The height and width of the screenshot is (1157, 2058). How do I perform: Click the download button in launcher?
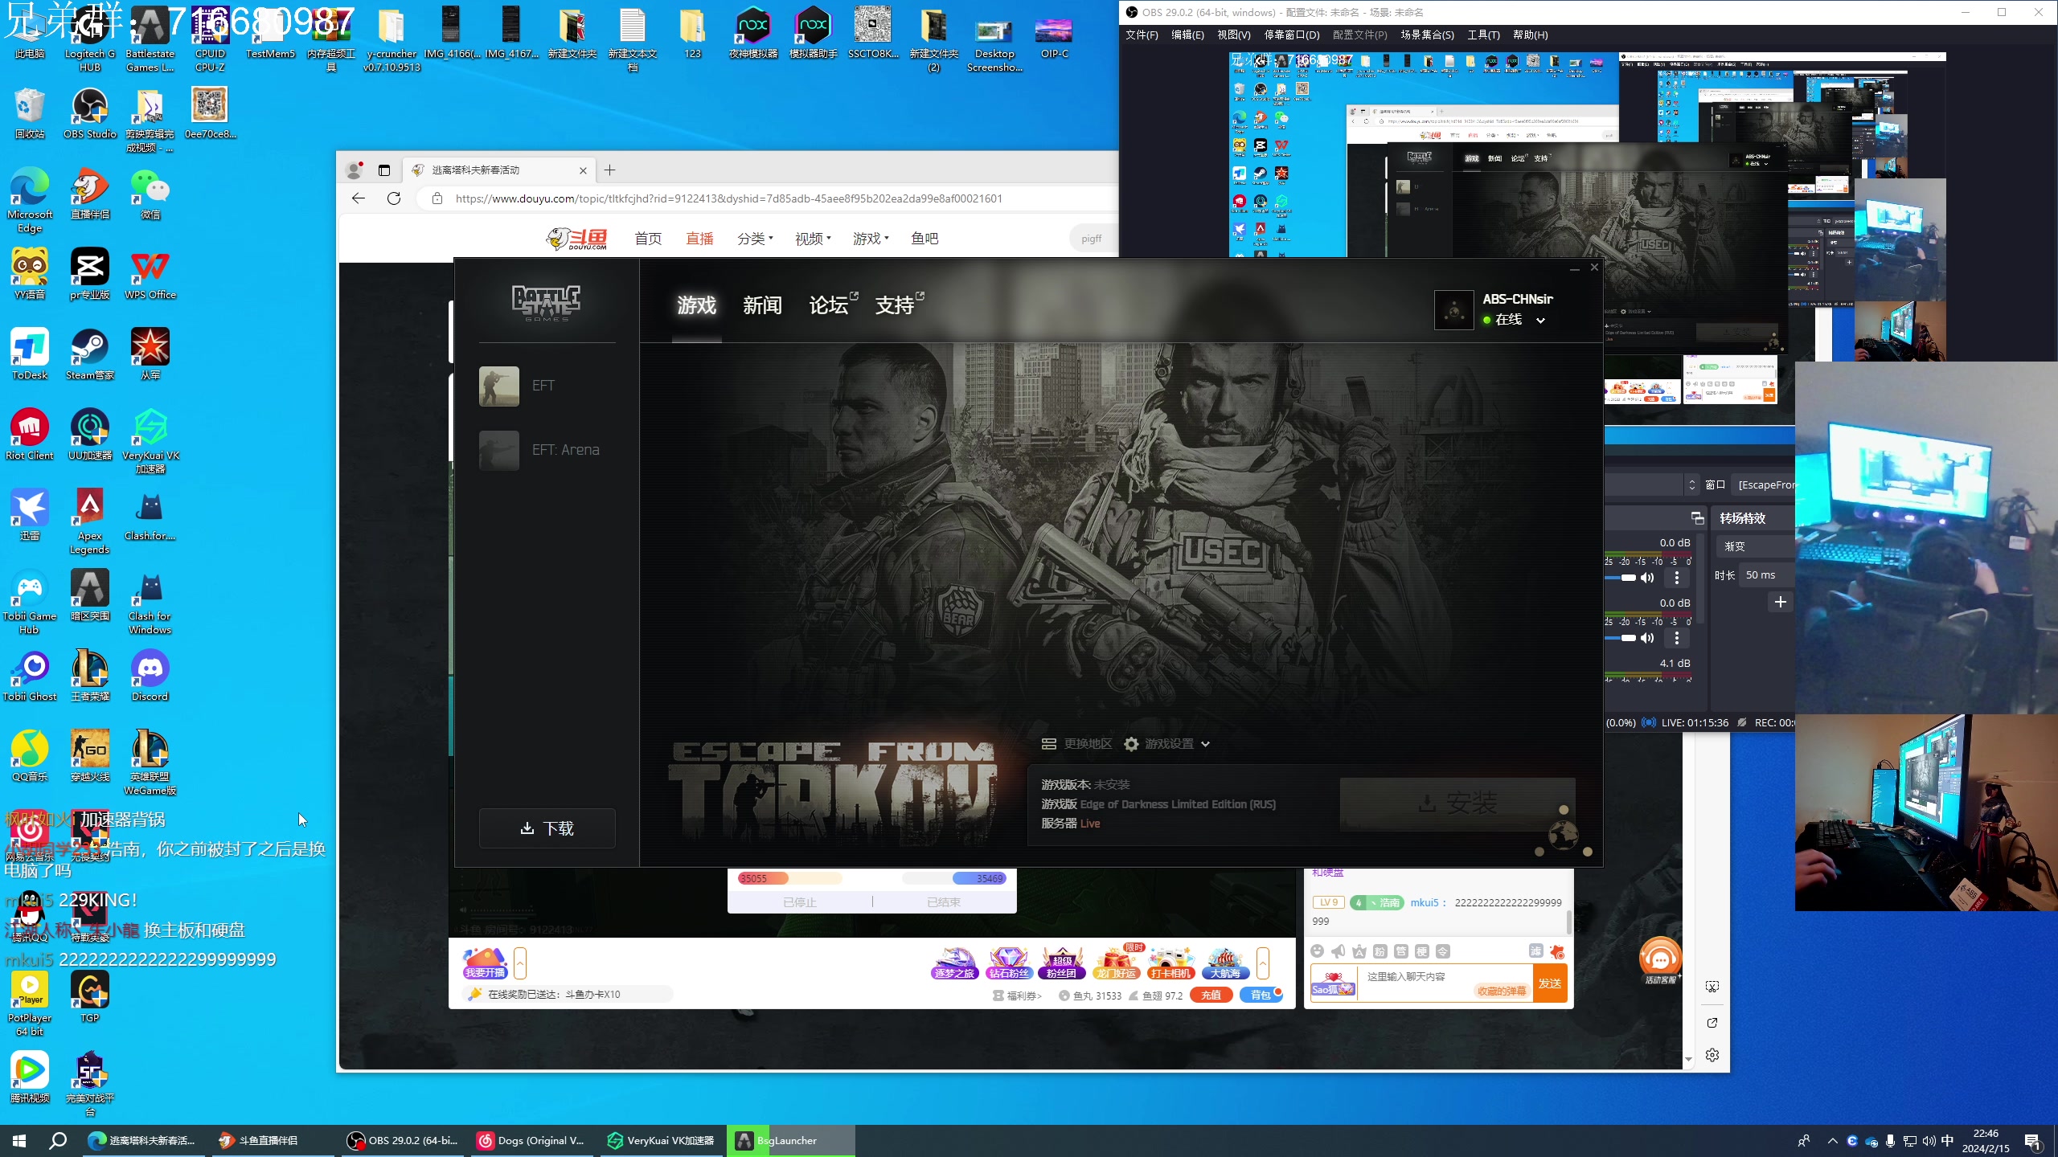[547, 828]
